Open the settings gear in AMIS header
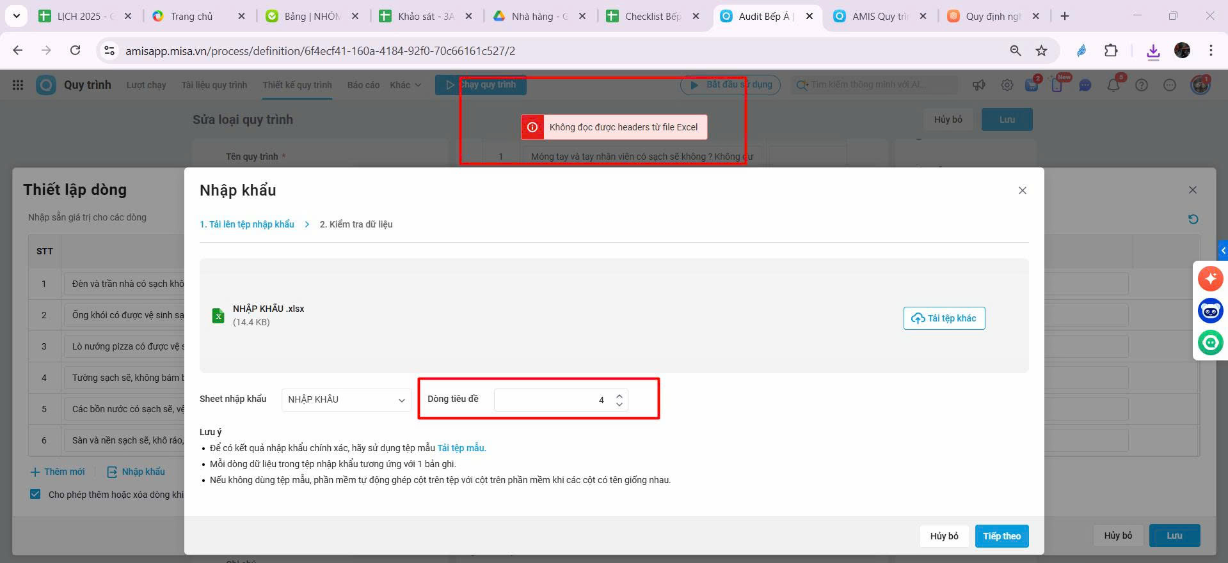This screenshot has height=563, width=1228. tap(1007, 85)
